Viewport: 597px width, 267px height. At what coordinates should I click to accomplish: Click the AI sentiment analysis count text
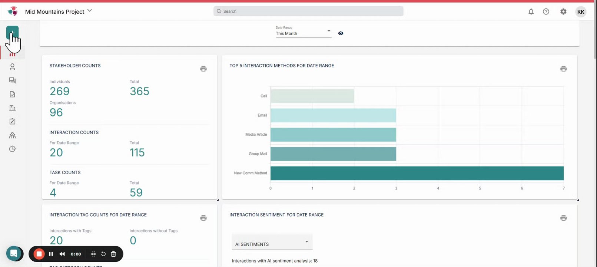click(275, 261)
